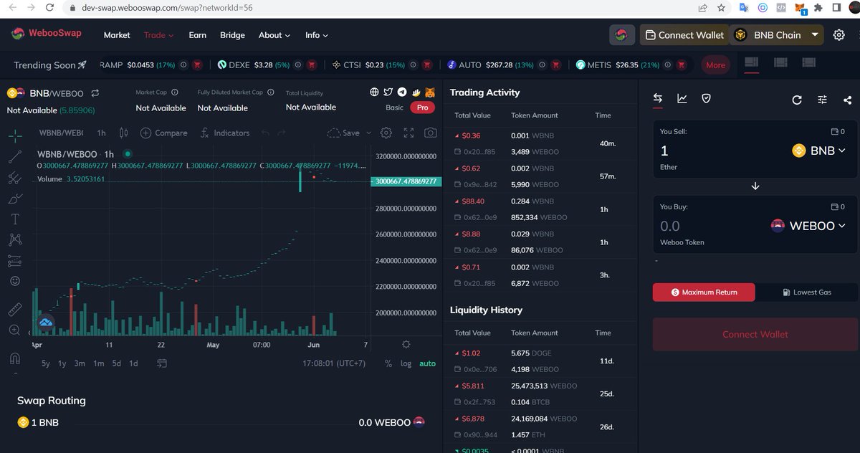Select the zoom in tool
Screen dimensions: 860x453
[15, 330]
